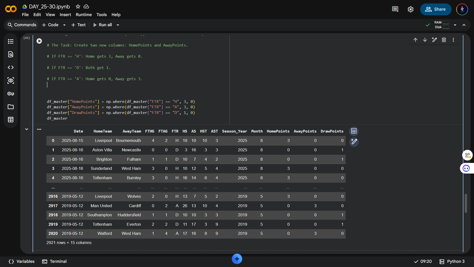Click the suggest charts wand icon
The width and height of the screenshot is (474, 267).
[354, 142]
